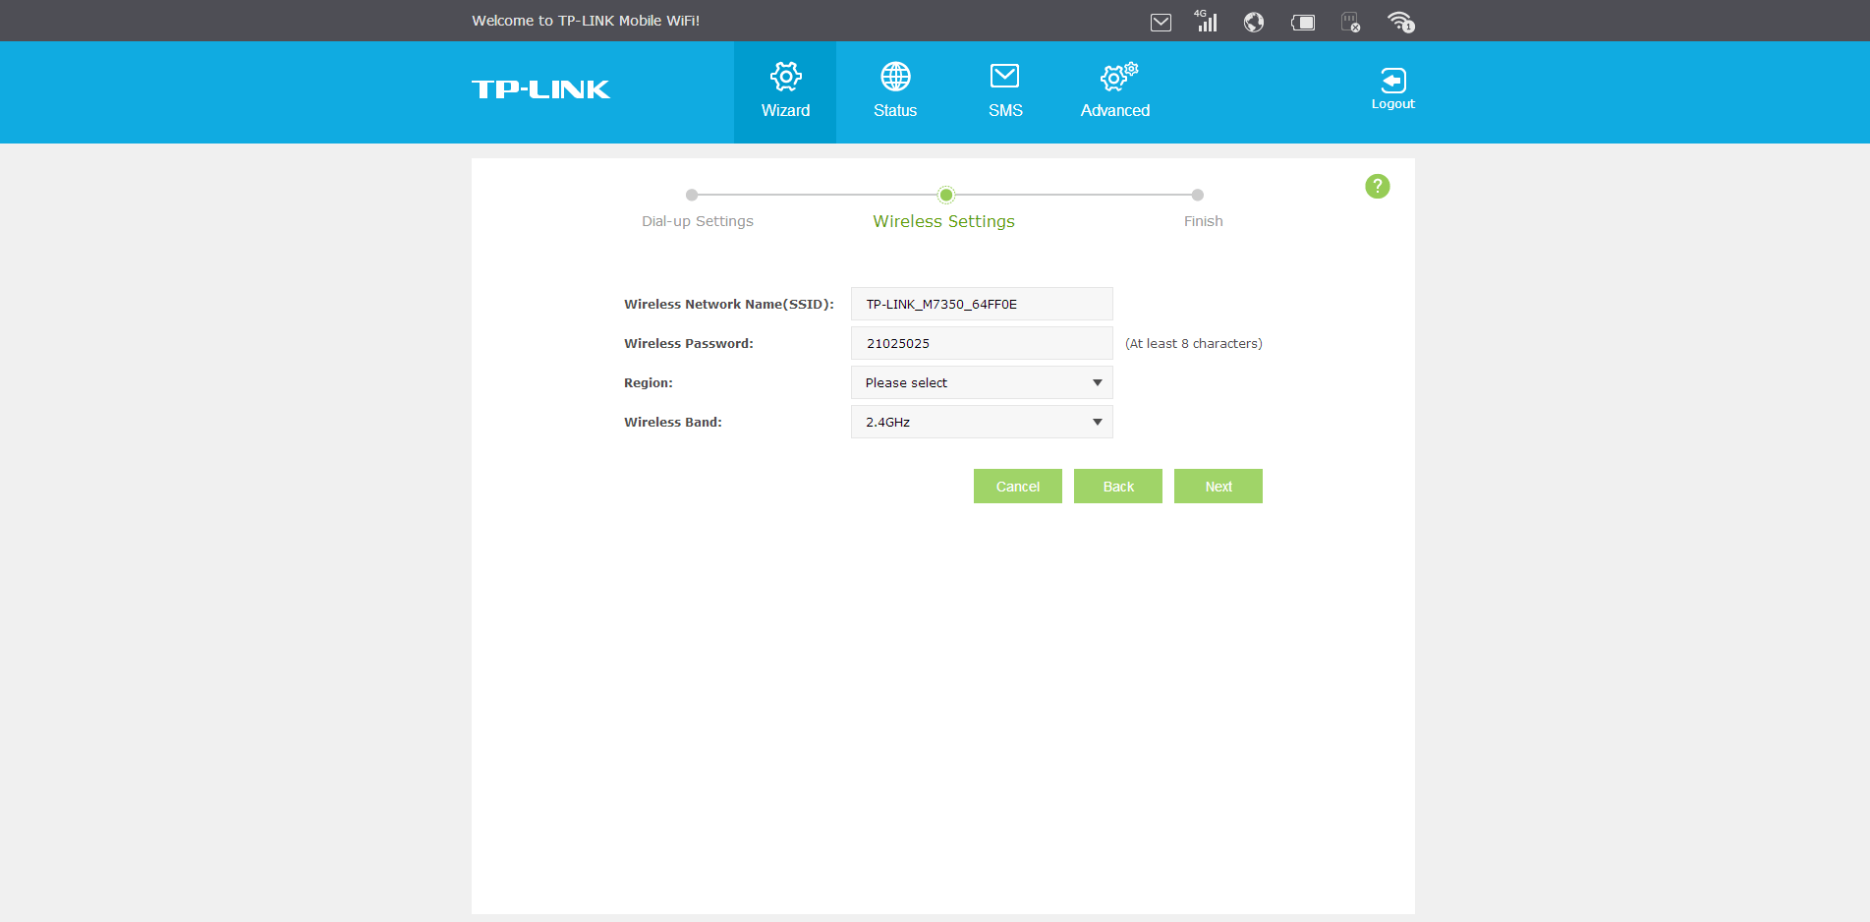Image resolution: width=1870 pixels, height=922 pixels.
Task: Click the envelope message icon in status bar
Action: [x=1161, y=22]
